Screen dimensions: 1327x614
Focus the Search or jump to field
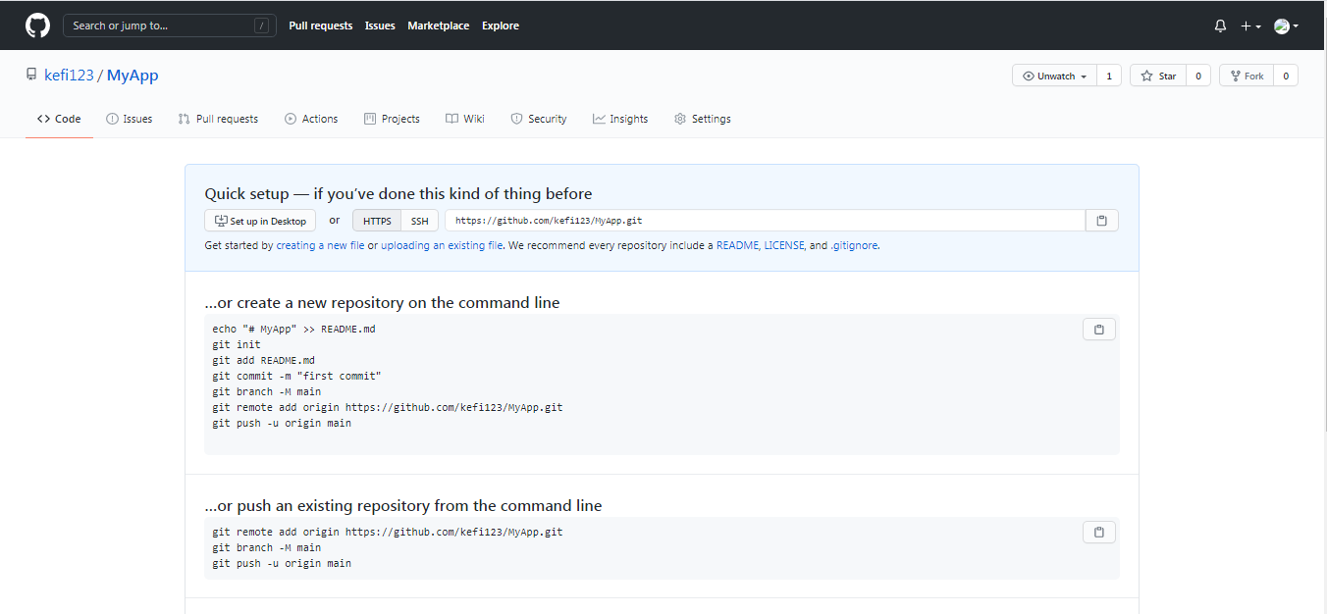point(170,26)
